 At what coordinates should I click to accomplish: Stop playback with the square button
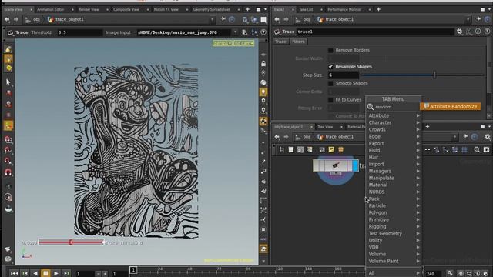(x=45, y=273)
